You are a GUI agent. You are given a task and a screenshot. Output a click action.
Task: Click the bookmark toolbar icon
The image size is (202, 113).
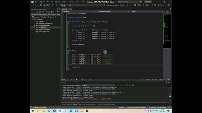[x=158, y=5]
